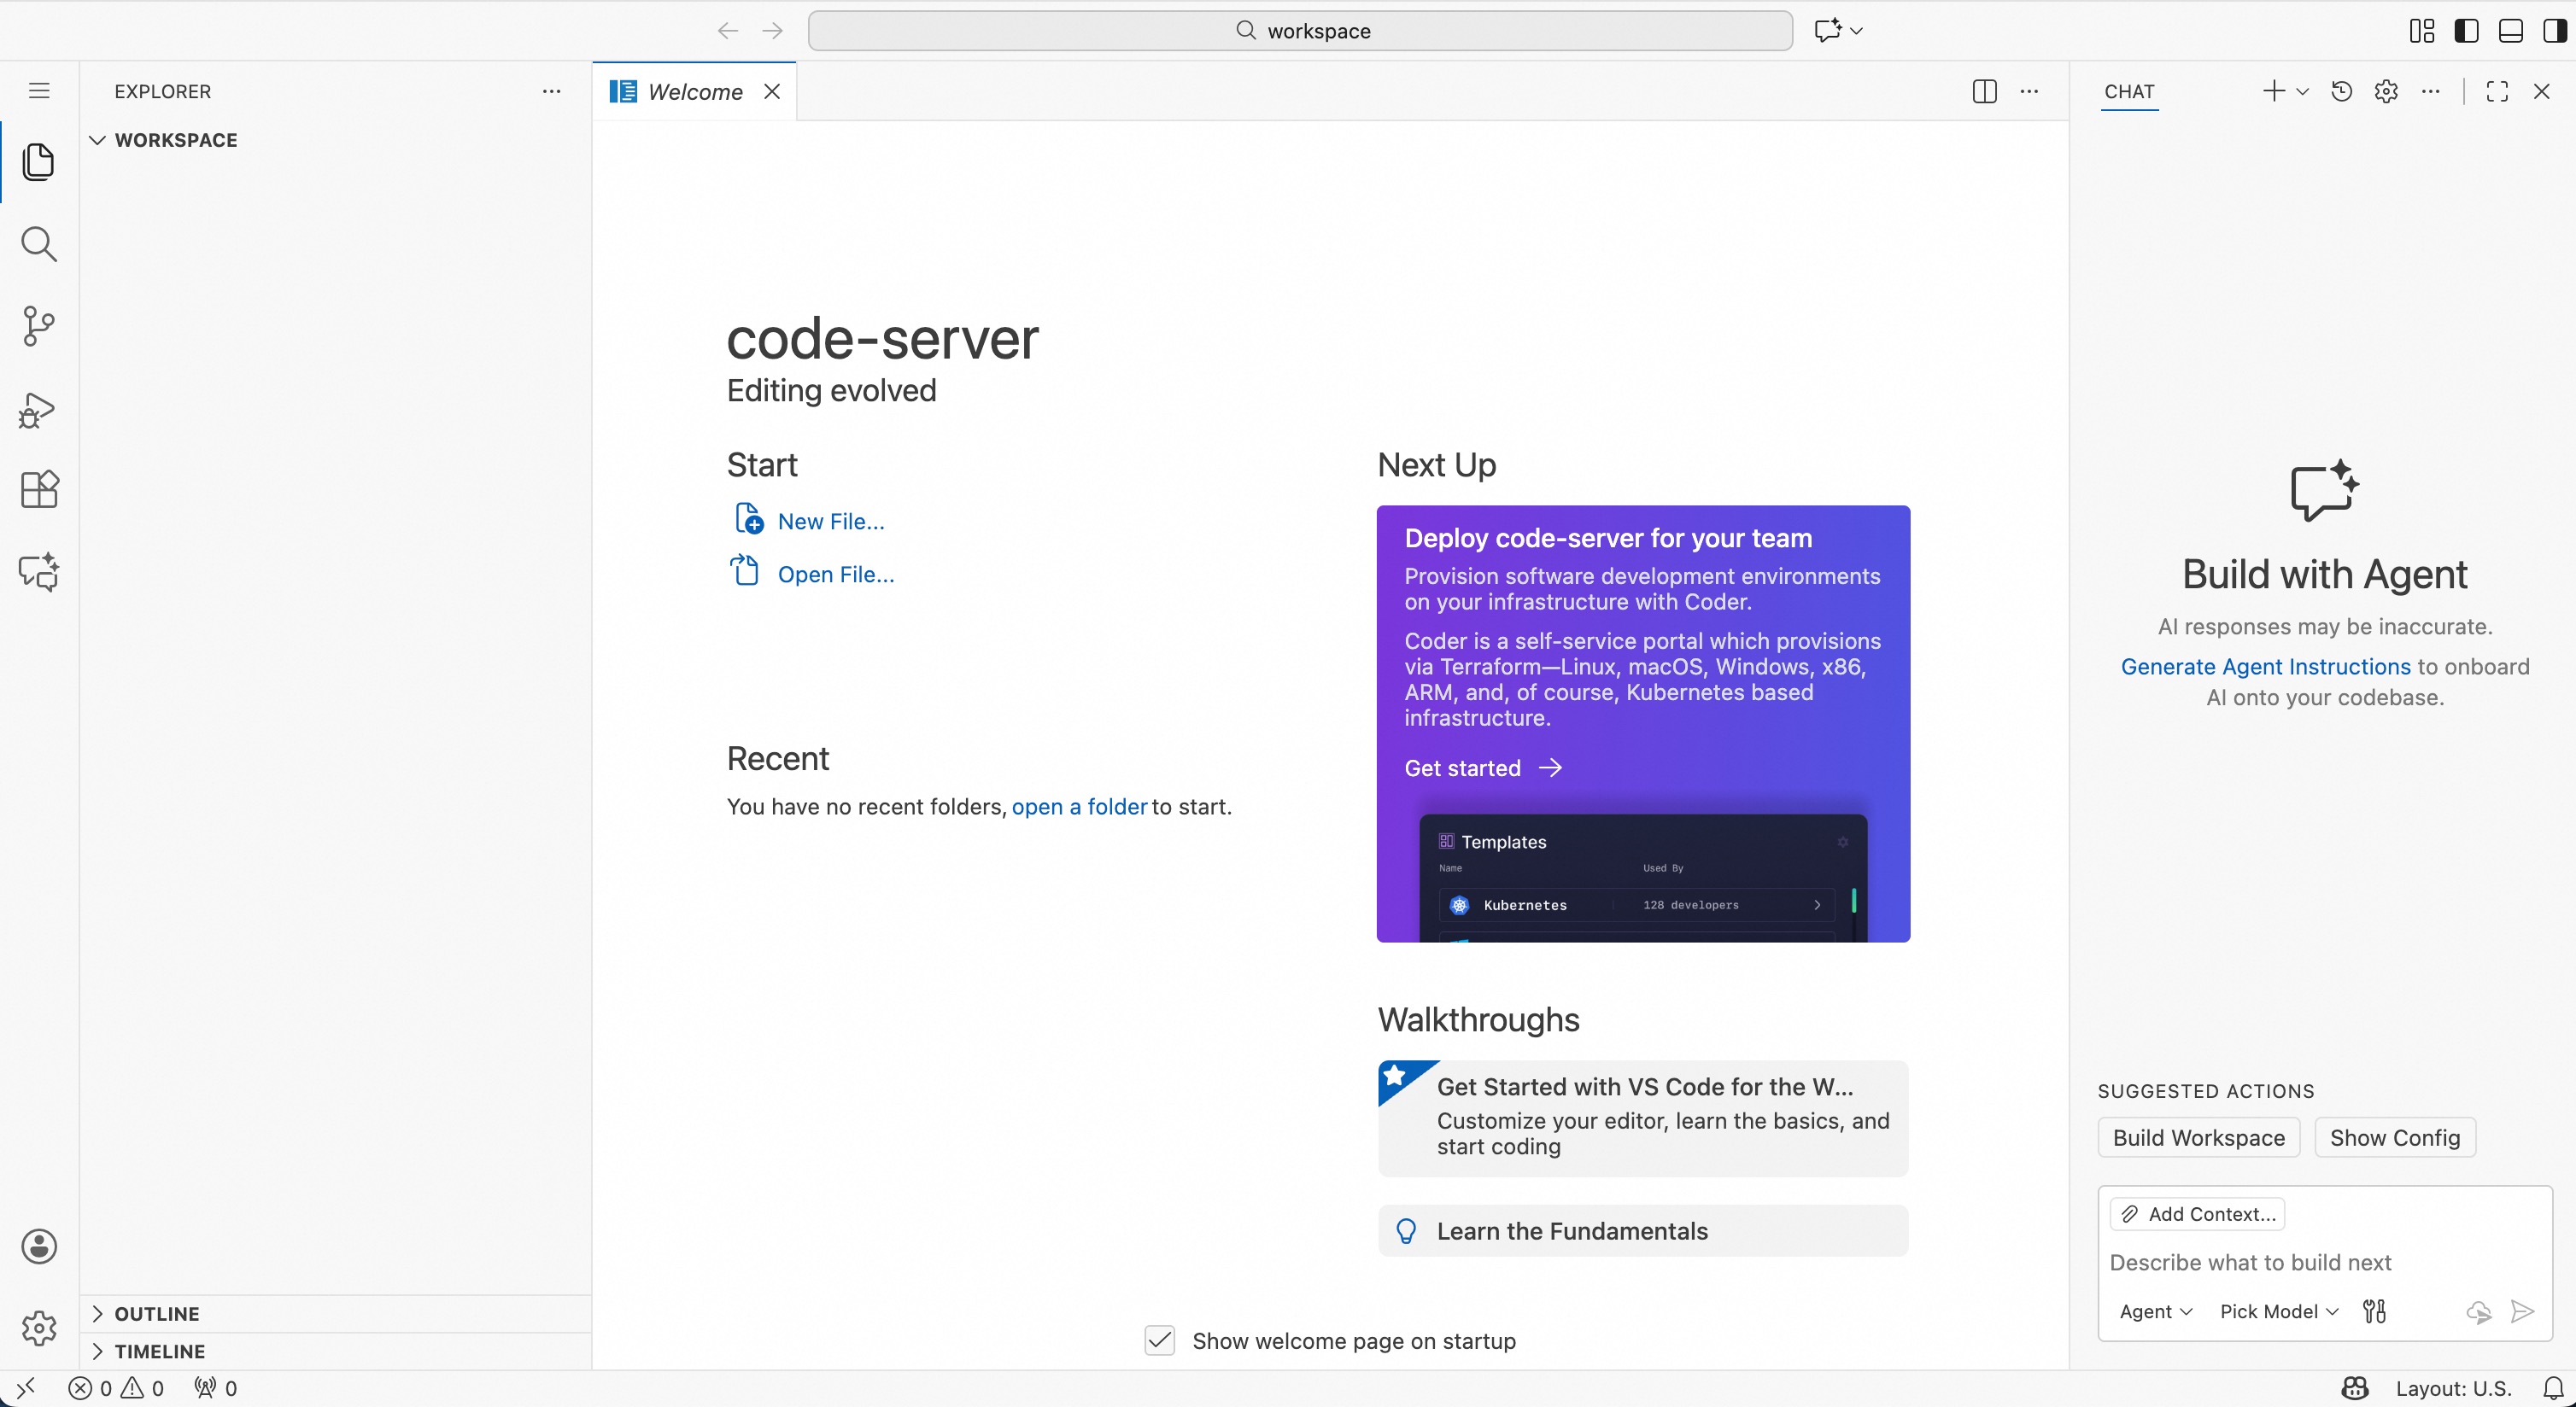Uncheck Show welcome page on startup
The height and width of the screenshot is (1407, 2576).
1158,1341
